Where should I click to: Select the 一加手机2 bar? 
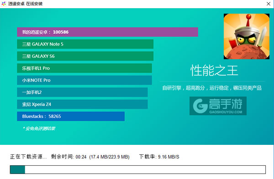point(82,92)
